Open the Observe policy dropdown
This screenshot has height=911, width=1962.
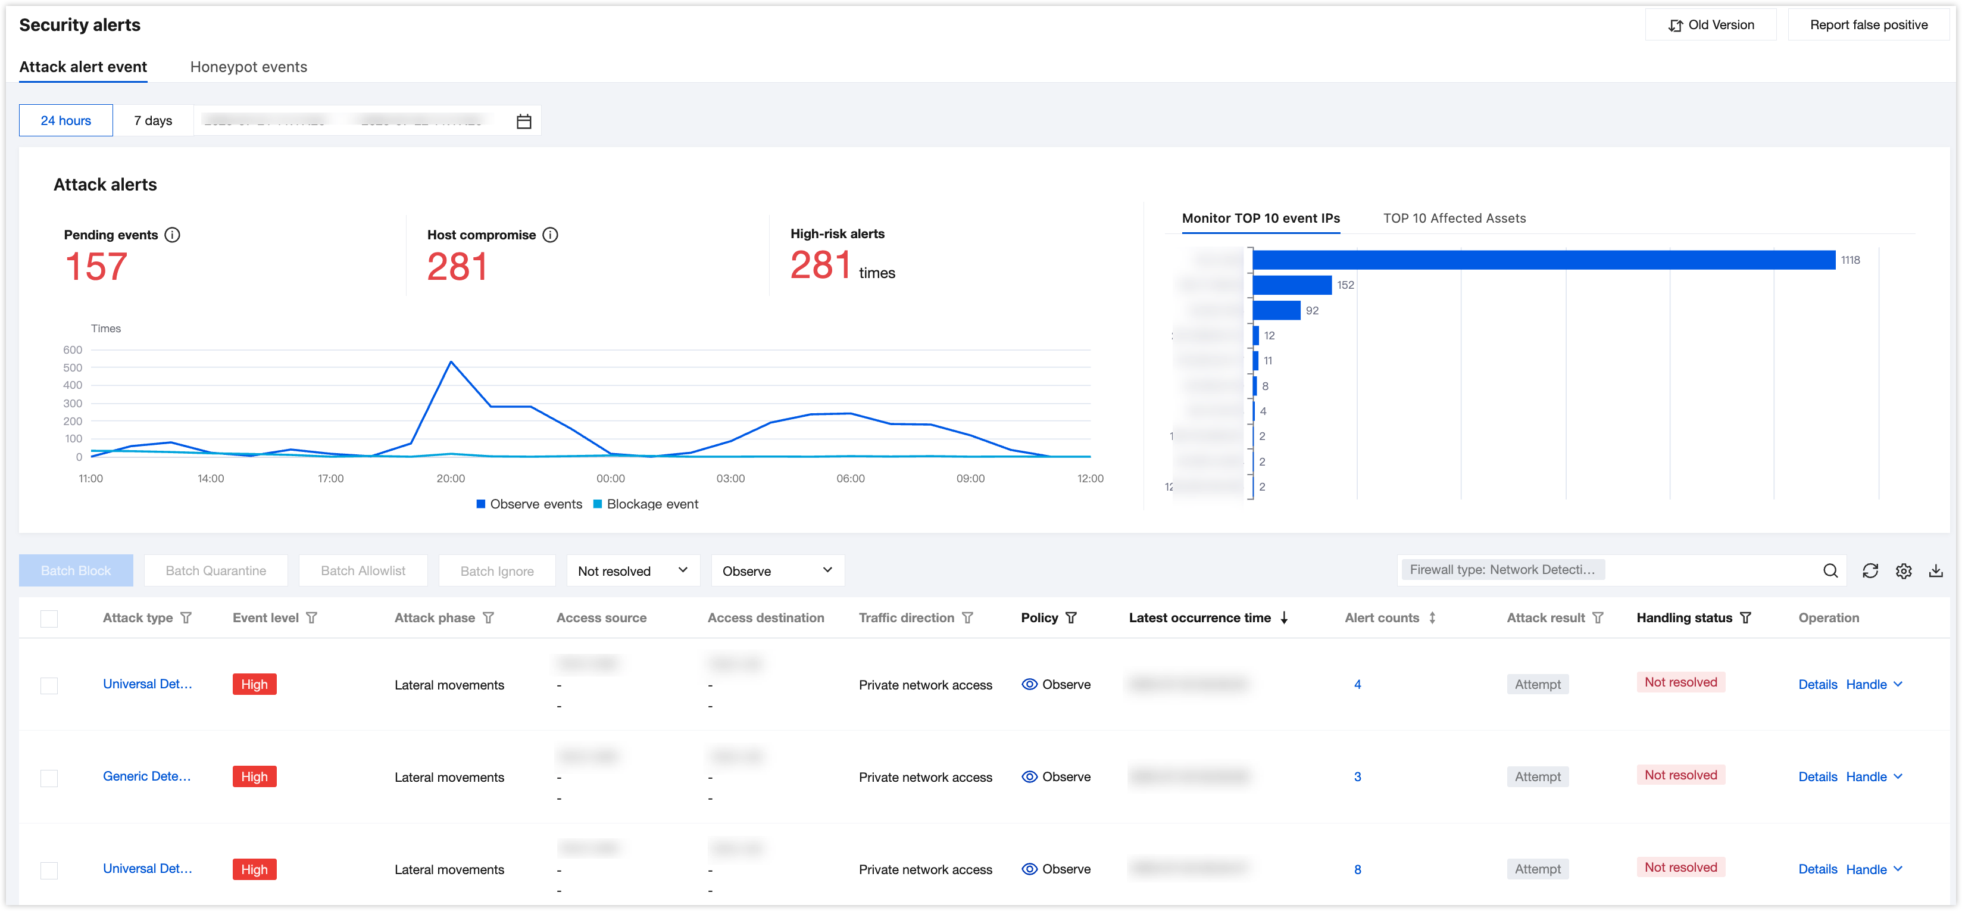pos(777,570)
